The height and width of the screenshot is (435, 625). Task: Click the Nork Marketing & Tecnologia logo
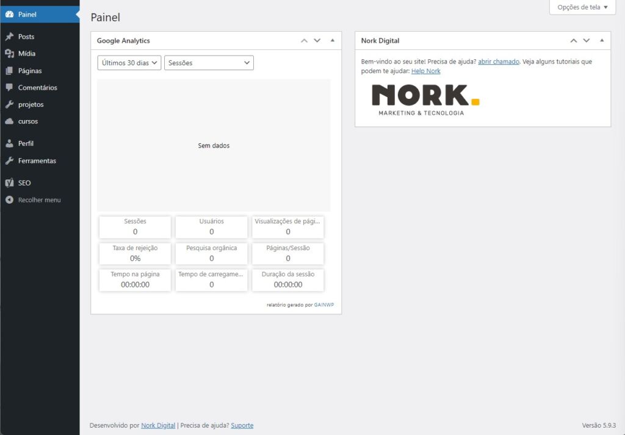click(x=425, y=100)
